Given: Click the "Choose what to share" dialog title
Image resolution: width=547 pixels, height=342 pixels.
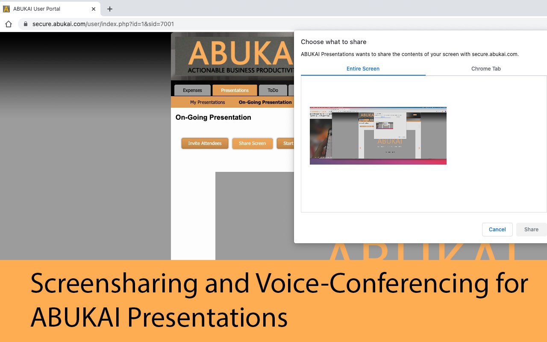Looking at the screenshot, I should (x=333, y=42).
